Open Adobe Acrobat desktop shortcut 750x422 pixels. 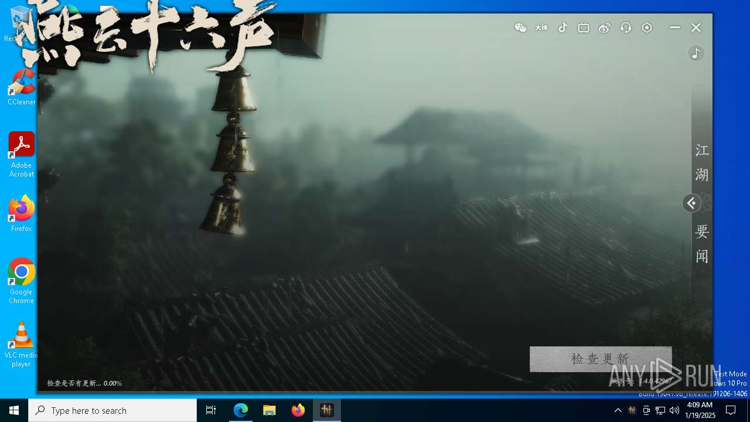(x=22, y=155)
